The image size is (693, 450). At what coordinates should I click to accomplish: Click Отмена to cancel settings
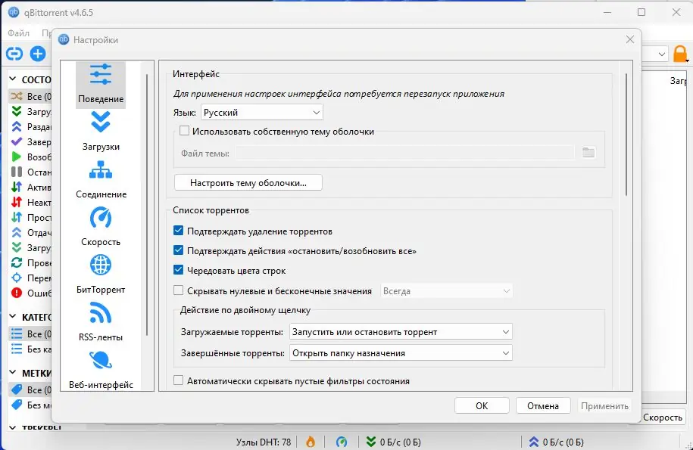click(x=543, y=405)
